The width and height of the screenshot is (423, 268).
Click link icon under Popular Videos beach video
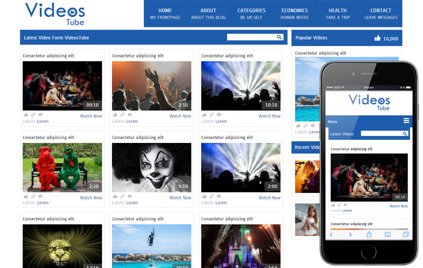click(x=306, y=126)
